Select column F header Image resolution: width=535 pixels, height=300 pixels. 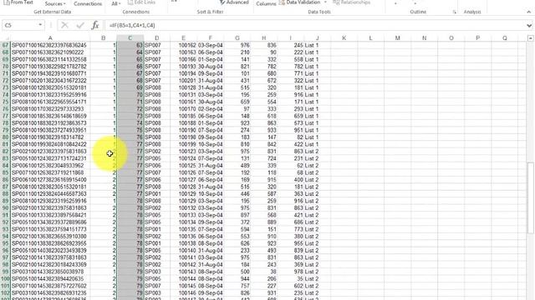[x=210, y=38]
